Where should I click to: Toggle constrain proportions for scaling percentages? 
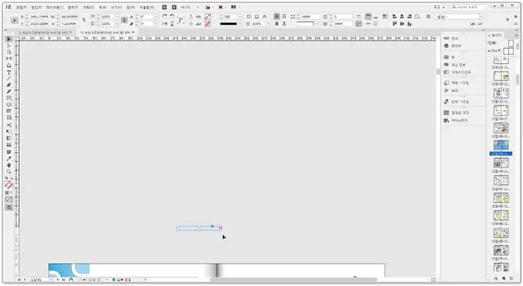point(124,20)
